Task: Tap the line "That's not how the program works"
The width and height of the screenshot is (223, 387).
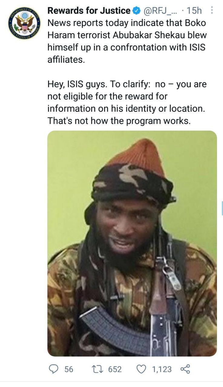Action: pyautogui.click(x=119, y=121)
